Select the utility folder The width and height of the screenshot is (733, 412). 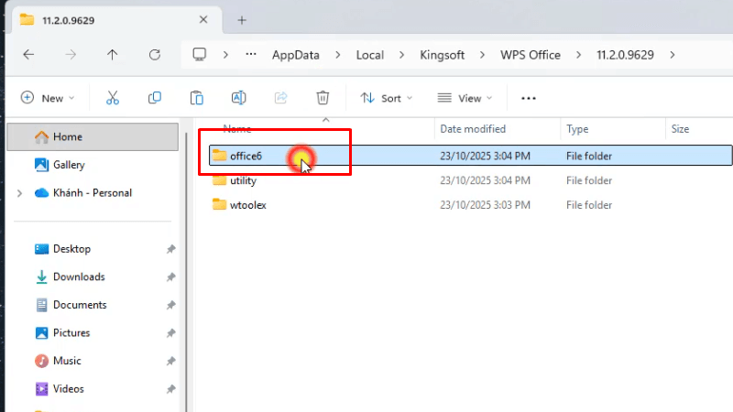[x=243, y=180]
